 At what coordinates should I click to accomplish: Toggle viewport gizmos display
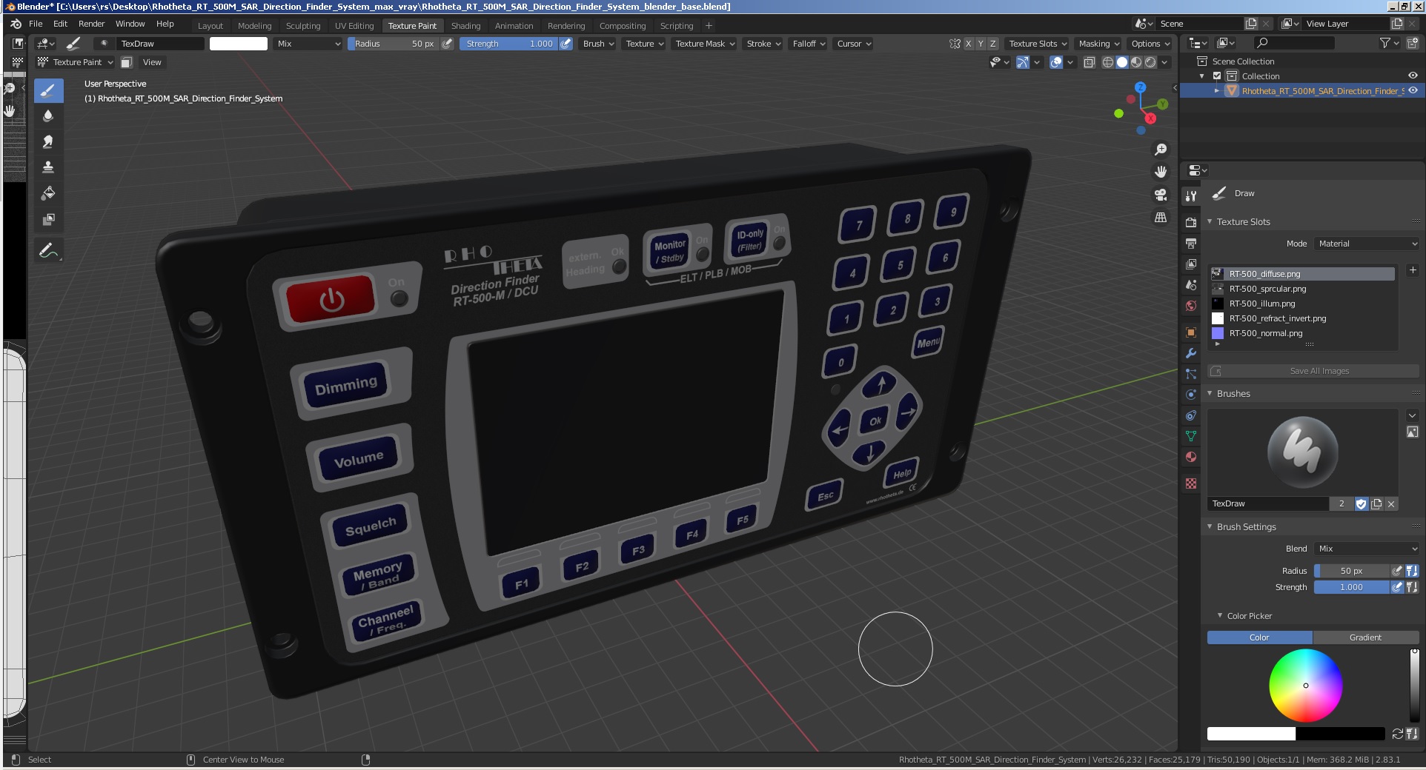click(1023, 62)
